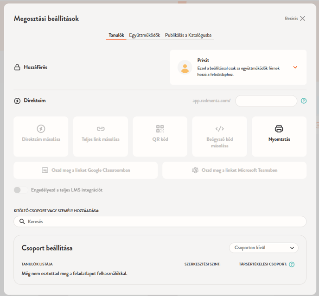319x296 pixels.
Task: Open the Publikálás a Katalógusba tab
Action: [x=188, y=35]
